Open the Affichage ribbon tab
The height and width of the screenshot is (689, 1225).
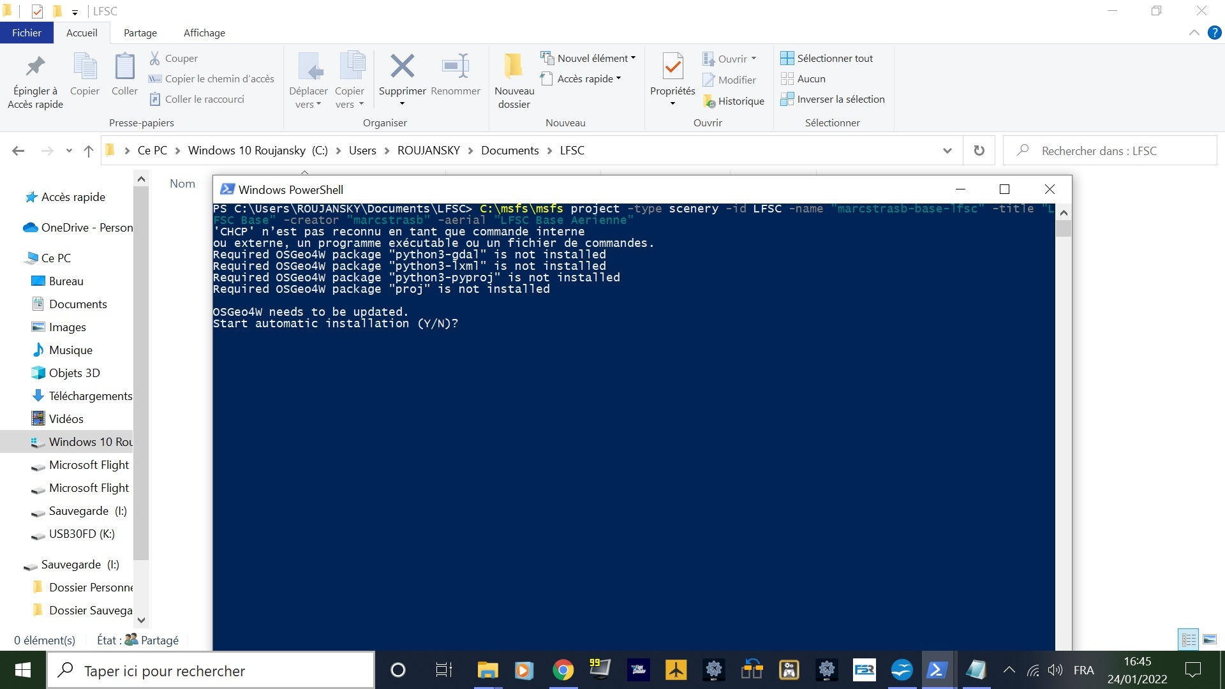(204, 33)
